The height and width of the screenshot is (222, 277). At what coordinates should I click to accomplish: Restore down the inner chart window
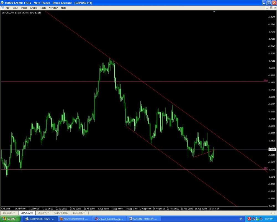[271, 8]
